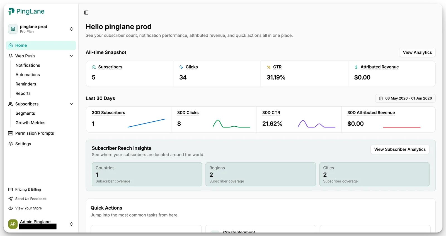Viewport: 446px width, 236px height.
Task: Collapse the Web Push menu chevron
Action: (71, 56)
